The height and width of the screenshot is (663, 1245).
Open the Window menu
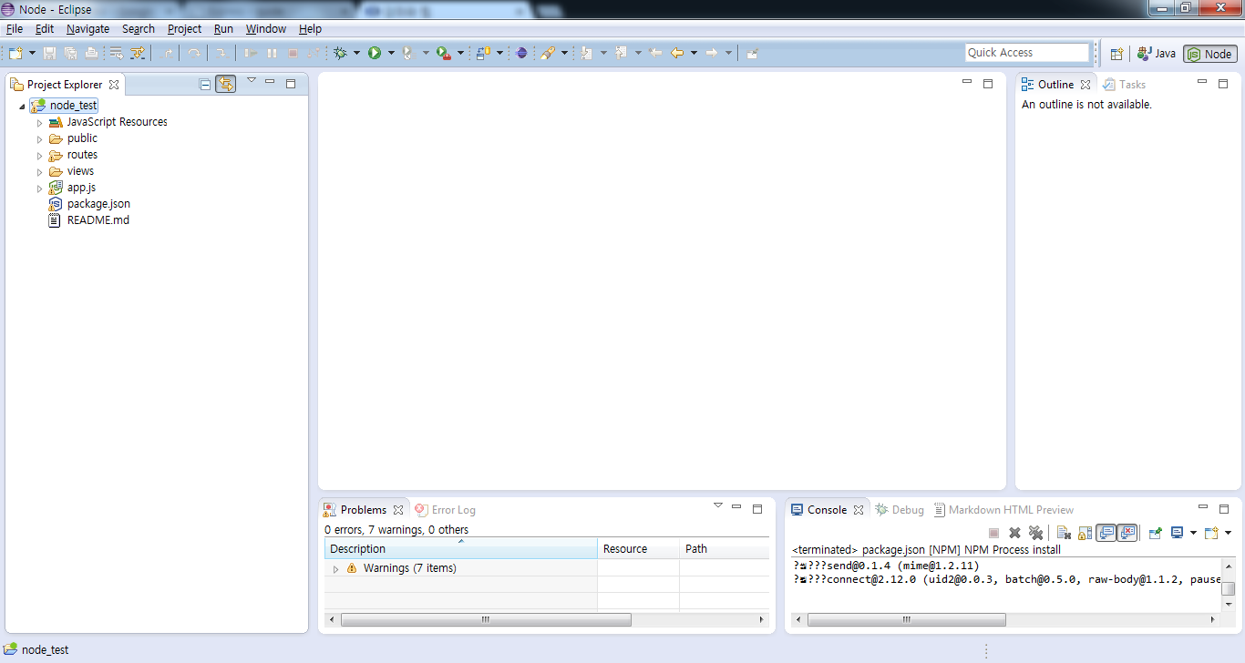[x=266, y=29]
